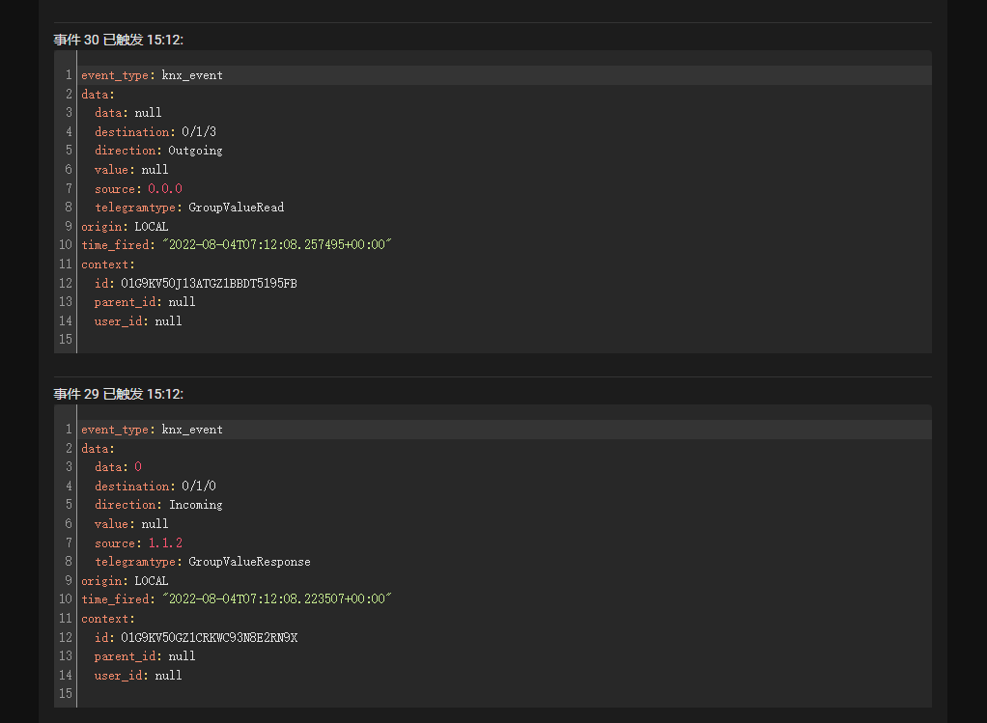Click the Outgoing direction value
This screenshot has height=723, width=987.
(x=195, y=151)
